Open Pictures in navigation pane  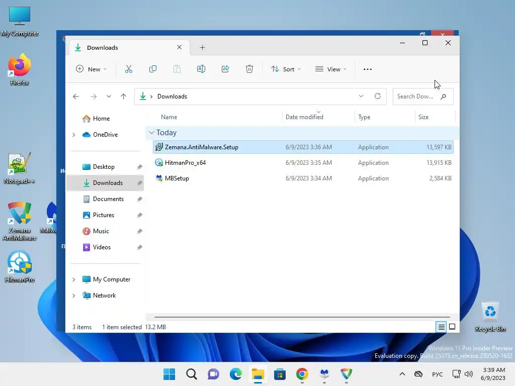(104, 215)
